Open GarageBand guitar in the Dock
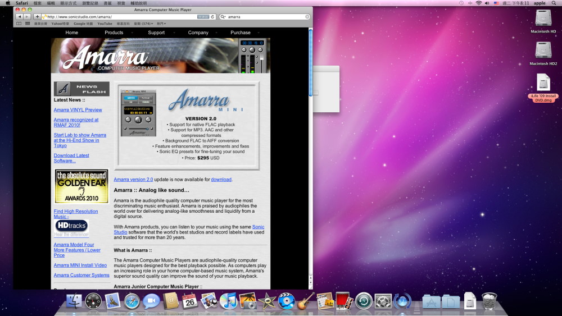The height and width of the screenshot is (316, 562). point(306,301)
